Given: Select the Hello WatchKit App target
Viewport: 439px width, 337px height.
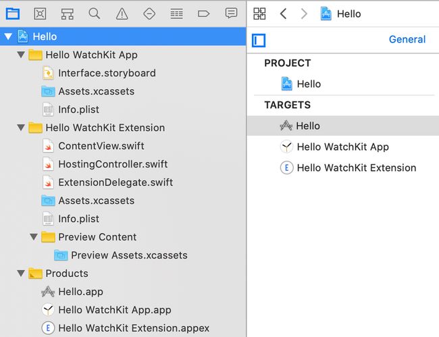Looking at the screenshot, I should click(342, 147).
